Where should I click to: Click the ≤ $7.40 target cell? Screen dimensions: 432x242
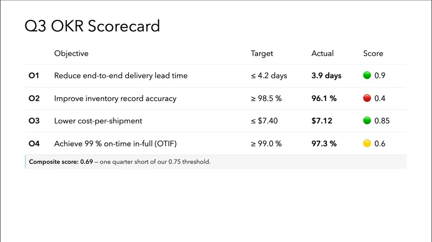264,121
